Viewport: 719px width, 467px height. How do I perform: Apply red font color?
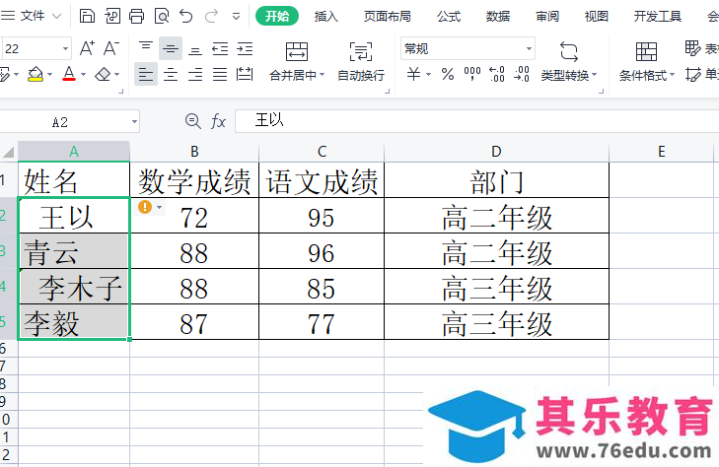pyautogui.click(x=69, y=74)
